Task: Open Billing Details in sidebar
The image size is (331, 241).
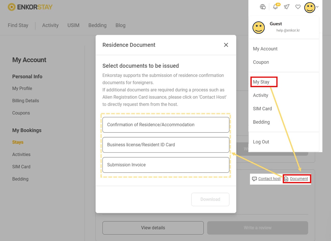Action: click(x=26, y=101)
